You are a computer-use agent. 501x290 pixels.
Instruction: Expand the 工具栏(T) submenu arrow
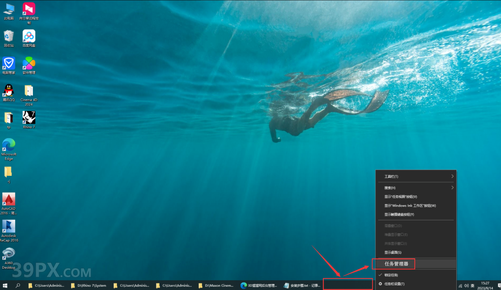pos(452,176)
